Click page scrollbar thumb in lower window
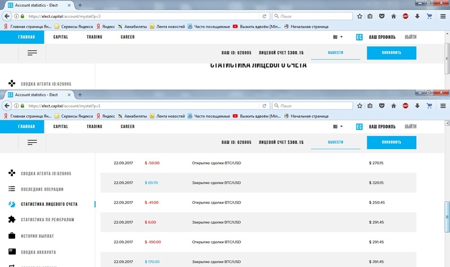This screenshot has width=450, height=267. coord(447,217)
